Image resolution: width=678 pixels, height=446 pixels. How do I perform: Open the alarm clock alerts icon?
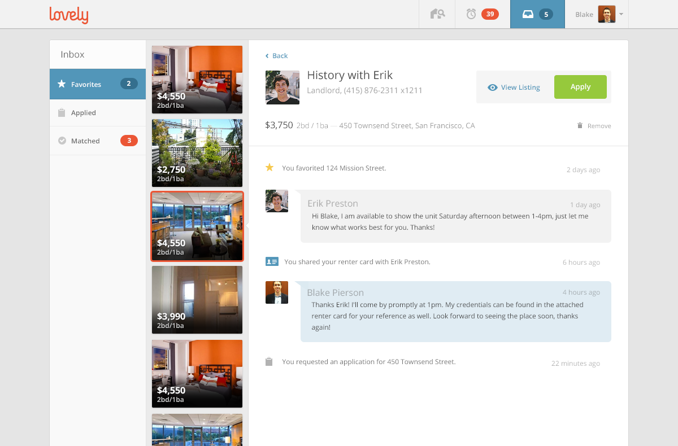tap(471, 14)
